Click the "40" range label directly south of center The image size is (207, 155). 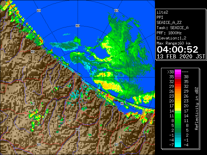point(78,129)
